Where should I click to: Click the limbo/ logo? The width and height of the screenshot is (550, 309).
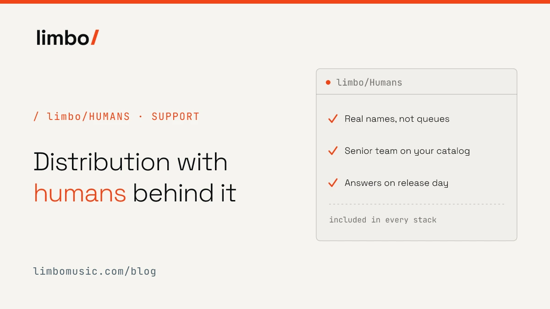click(67, 37)
